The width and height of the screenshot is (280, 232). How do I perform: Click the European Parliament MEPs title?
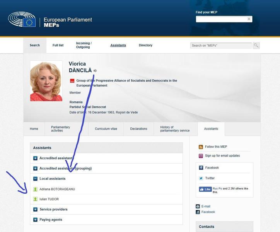pyautogui.click(x=68, y=22)
